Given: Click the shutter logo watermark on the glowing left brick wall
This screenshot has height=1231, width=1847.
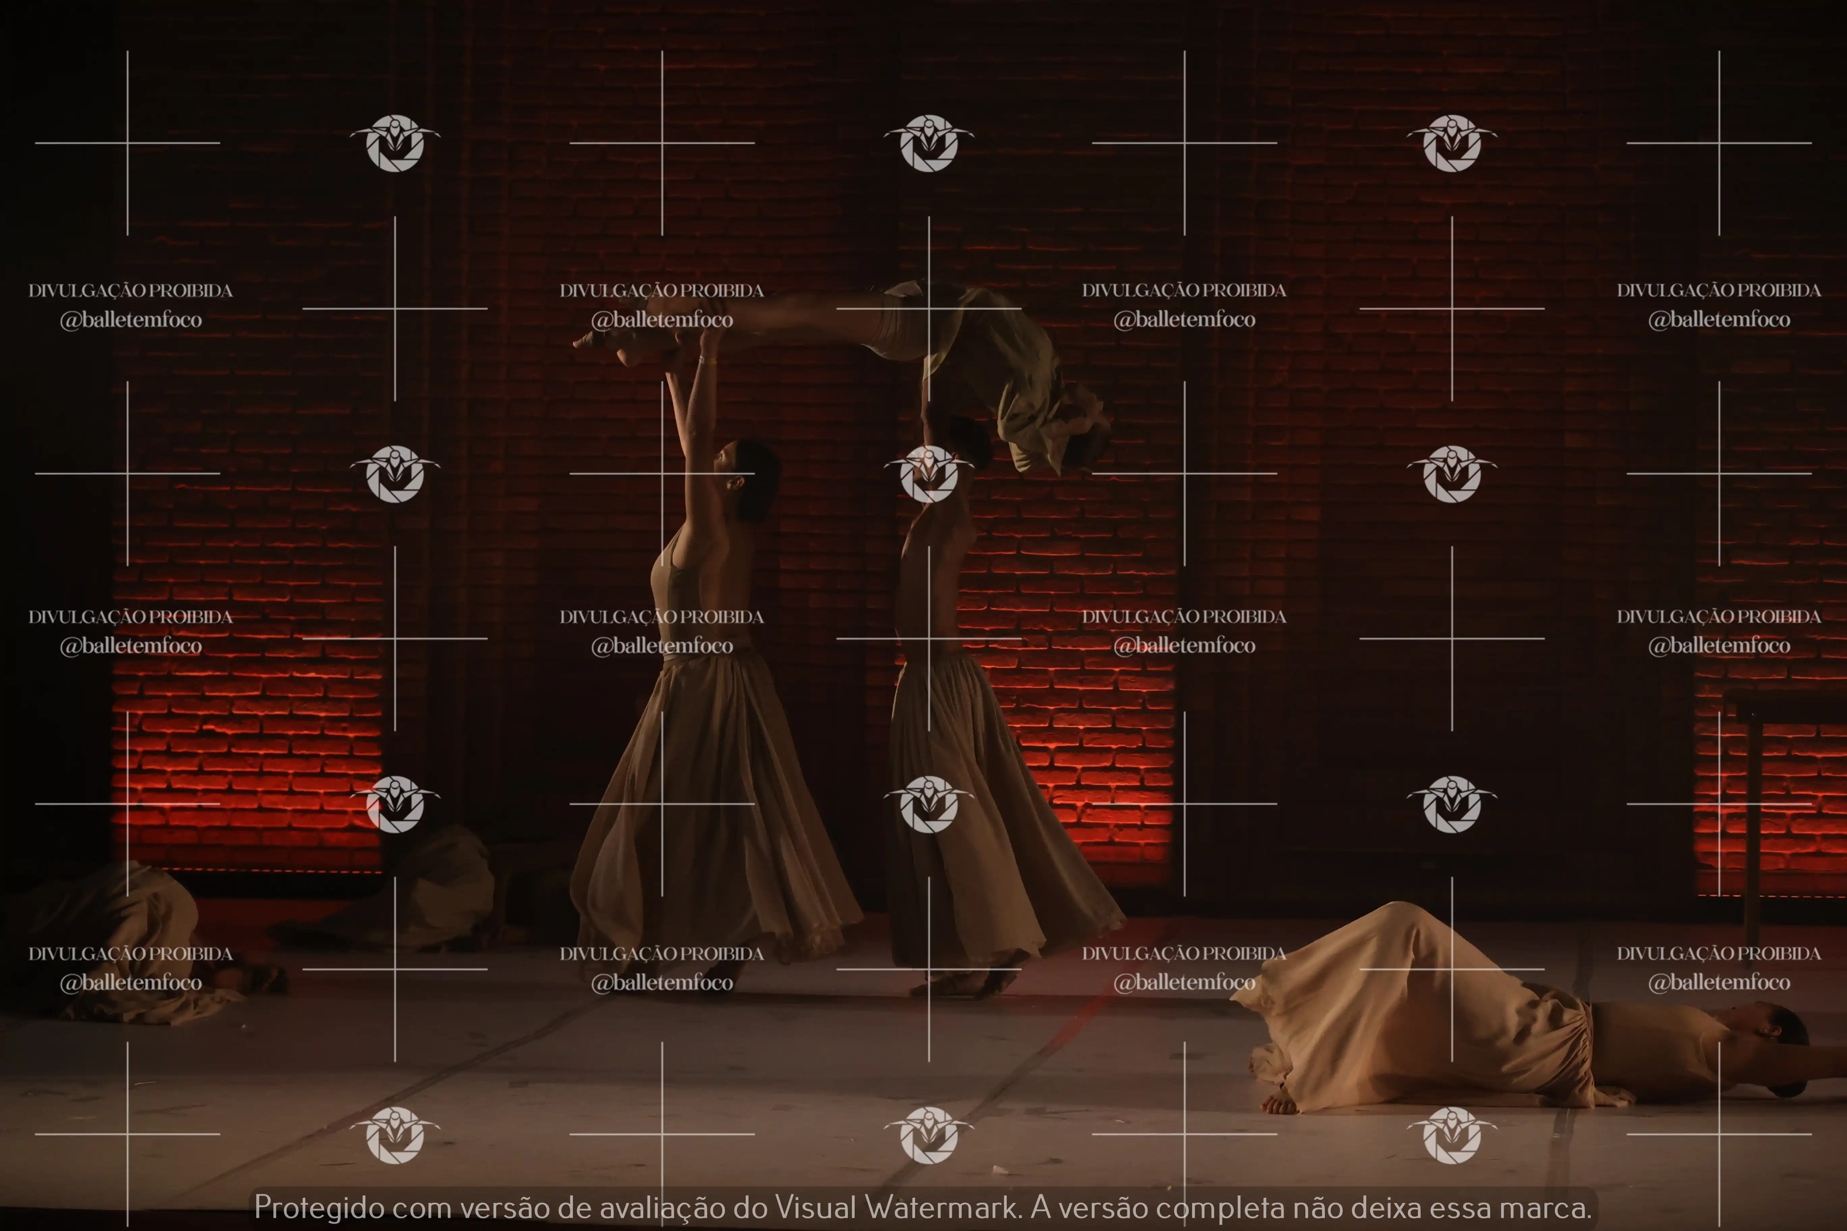Looking at the screenshot, I should 395,804.
